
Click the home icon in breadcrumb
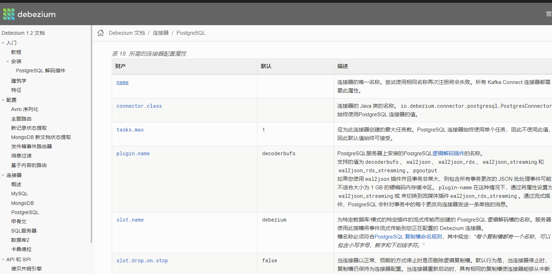(x=101, y=33)
